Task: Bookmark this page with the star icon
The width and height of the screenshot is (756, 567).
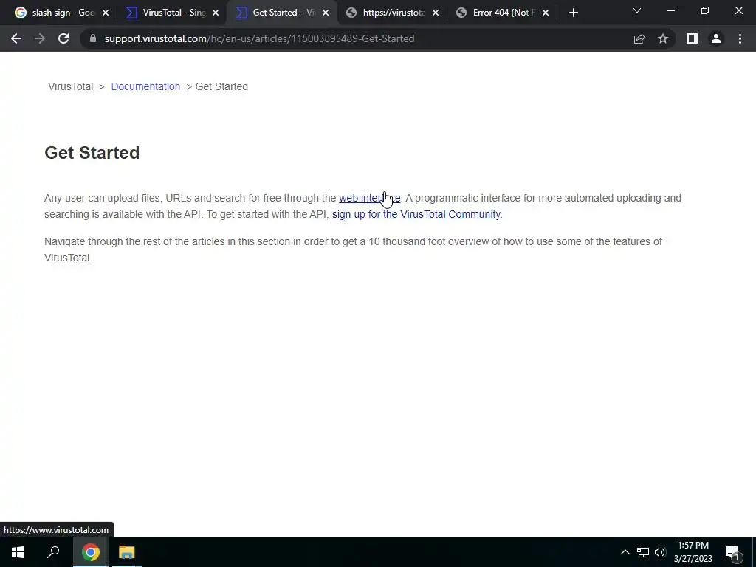Action: [x=663, y=38]
